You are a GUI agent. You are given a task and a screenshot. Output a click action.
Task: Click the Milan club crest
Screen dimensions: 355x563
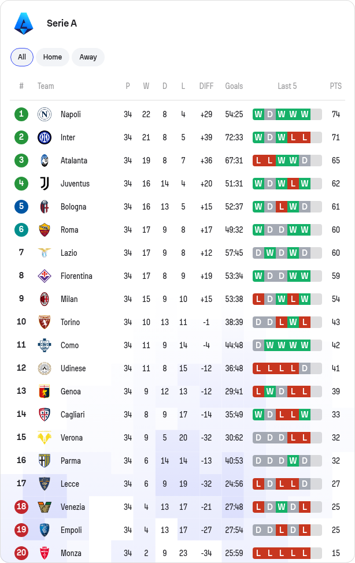coord(45,299)
